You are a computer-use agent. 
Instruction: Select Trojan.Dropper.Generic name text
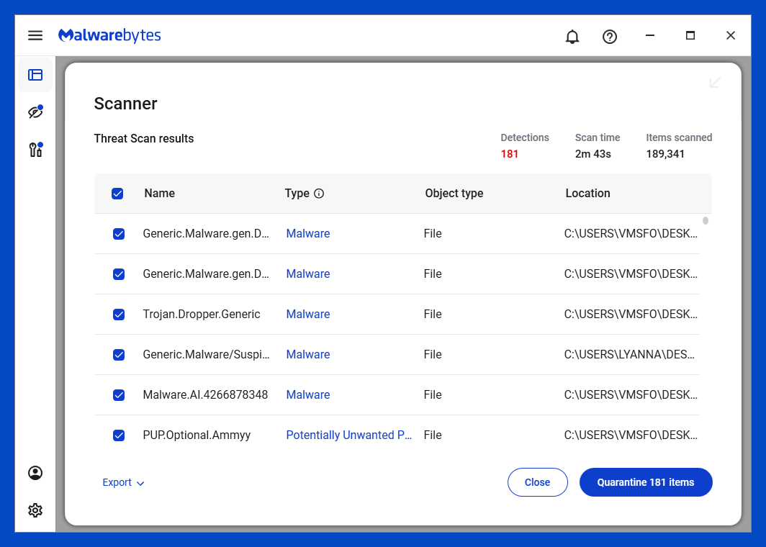(x=202, y=314)
